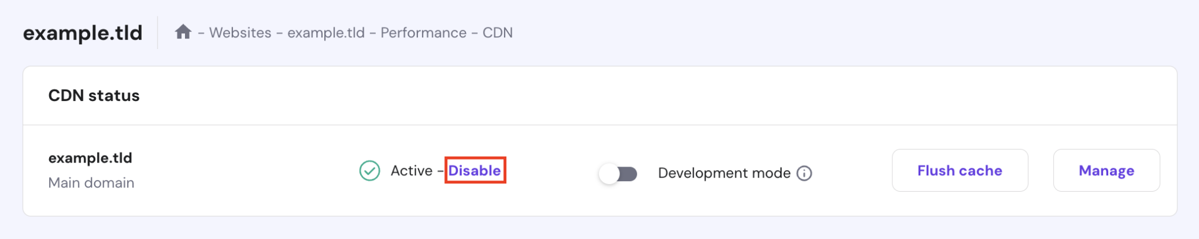Click the green Active checkmark icon

pyautogui.click(x=369, y=171)
